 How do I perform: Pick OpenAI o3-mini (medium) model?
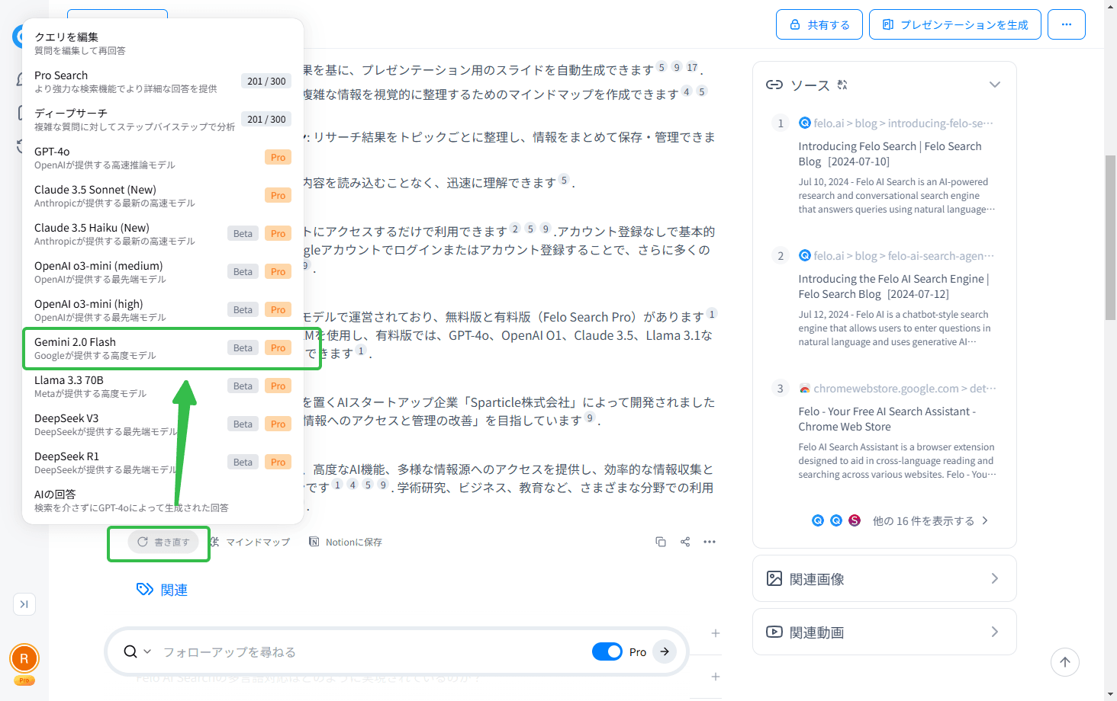(x=163, y=272)
